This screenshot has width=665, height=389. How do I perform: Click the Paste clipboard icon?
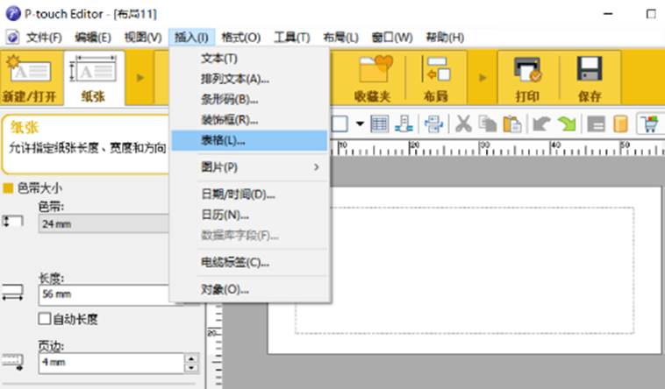coord(511,124)
